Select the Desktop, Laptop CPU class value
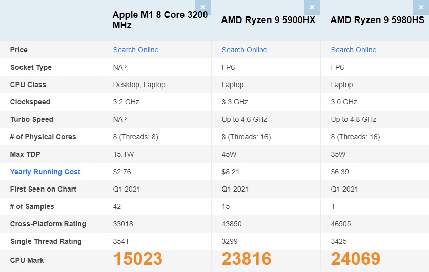 coord(139,85)
